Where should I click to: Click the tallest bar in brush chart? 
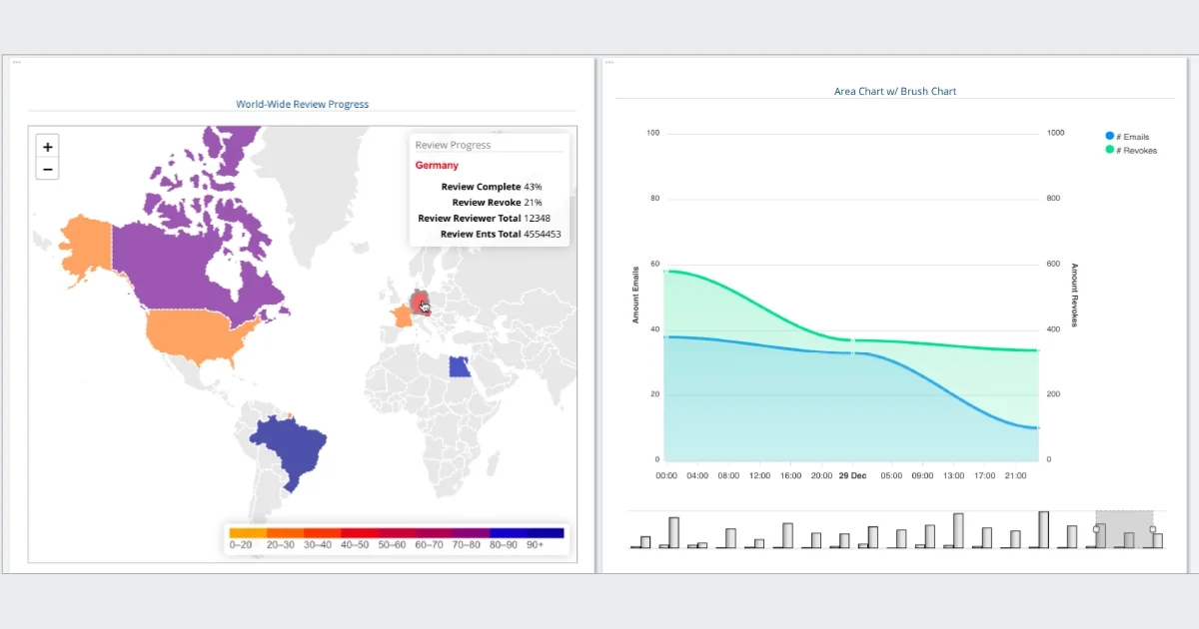coord(1044,529)
